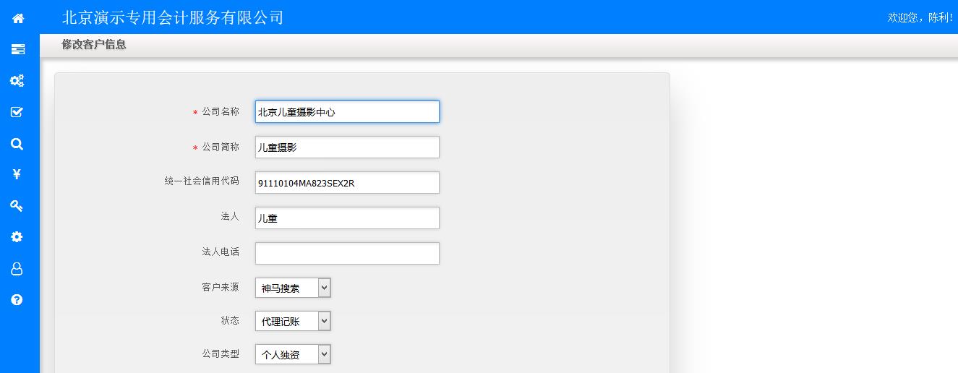Select the 法人 text field
958x373 pixels.
tap(347, 218)
